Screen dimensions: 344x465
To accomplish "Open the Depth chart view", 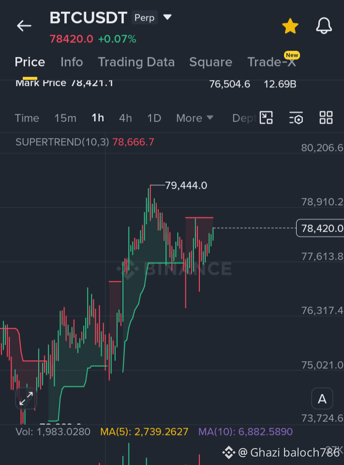I will pos(243,118).
